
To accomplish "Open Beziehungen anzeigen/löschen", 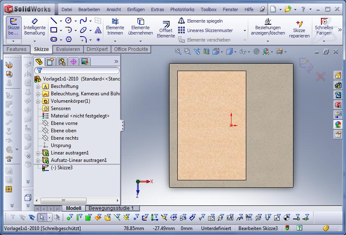I will tap(268, 27).
